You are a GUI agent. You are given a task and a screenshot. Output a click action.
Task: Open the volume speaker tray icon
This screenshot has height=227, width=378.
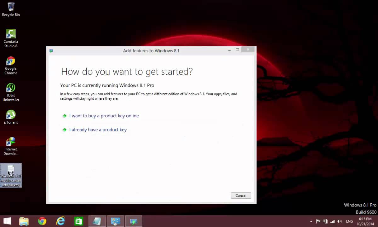pos(340,221)
